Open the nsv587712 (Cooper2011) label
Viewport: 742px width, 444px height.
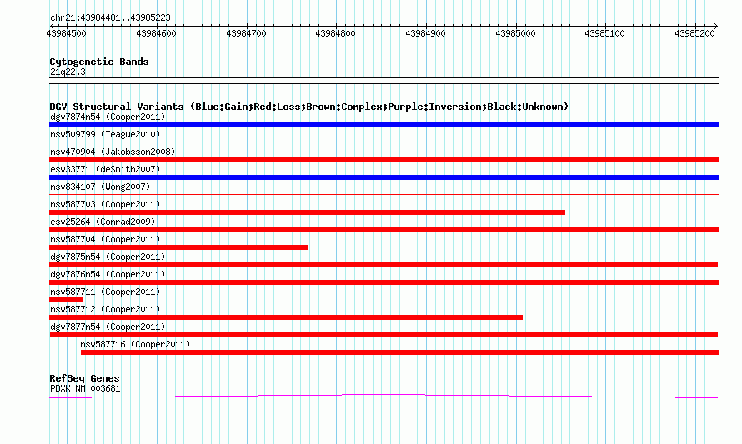point(105,309)
